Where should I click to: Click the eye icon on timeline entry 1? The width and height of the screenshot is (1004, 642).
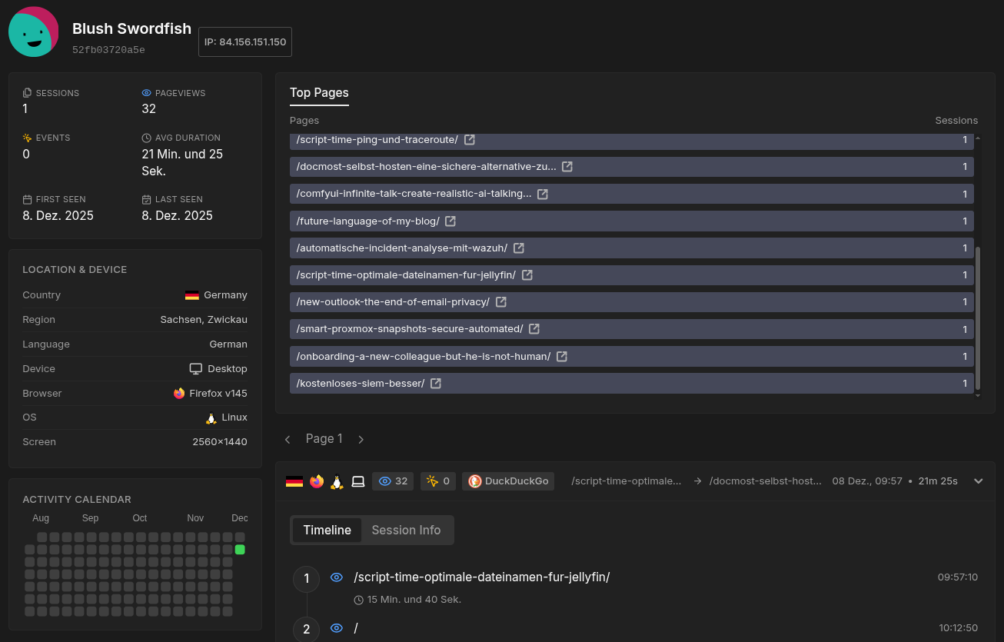[x=336, y=577]
